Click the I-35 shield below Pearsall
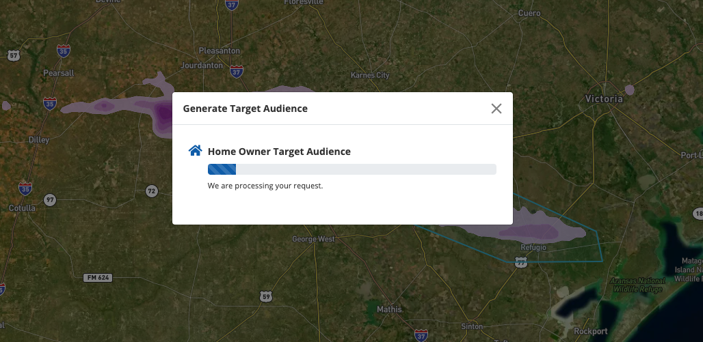703x342 pixels. 50,102
